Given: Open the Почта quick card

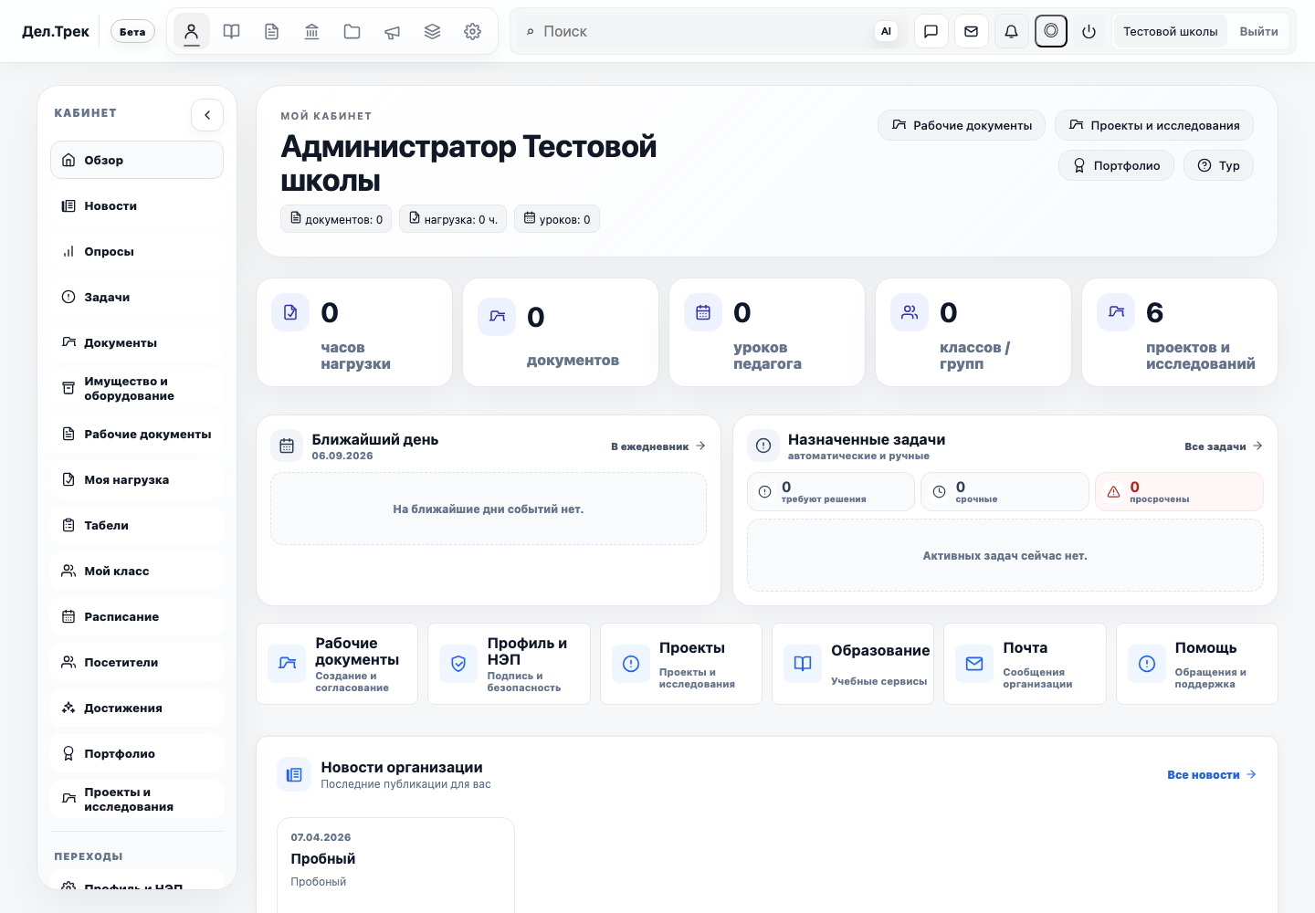Looking at the screenshot, I should (1025, 664).
